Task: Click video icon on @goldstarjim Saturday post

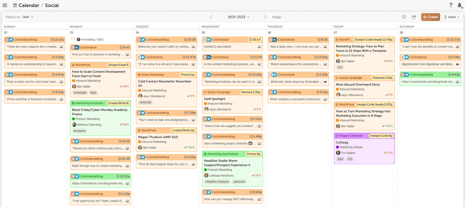Action: coord(457,64)
